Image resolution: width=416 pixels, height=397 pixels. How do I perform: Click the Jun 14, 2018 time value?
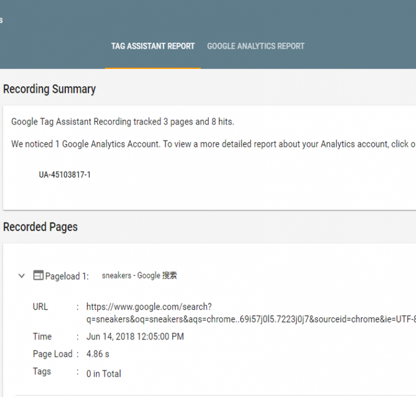(x=135, y=337)
